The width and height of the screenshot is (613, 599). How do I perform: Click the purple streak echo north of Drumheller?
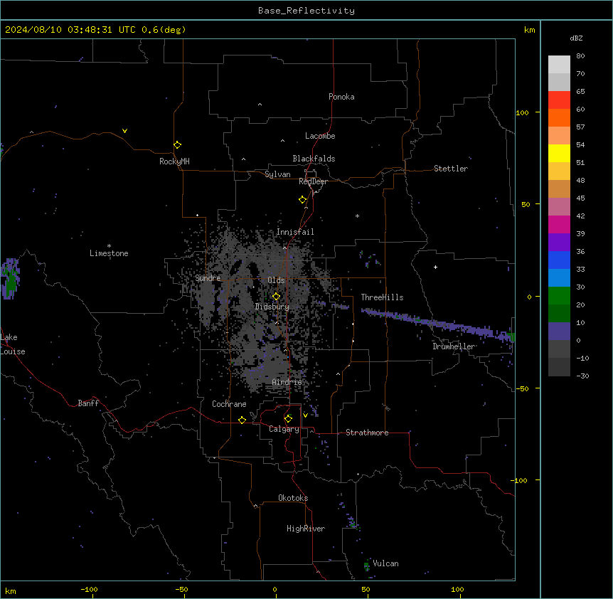coord(438,324)
